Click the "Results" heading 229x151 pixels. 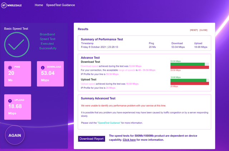(83, 29)
